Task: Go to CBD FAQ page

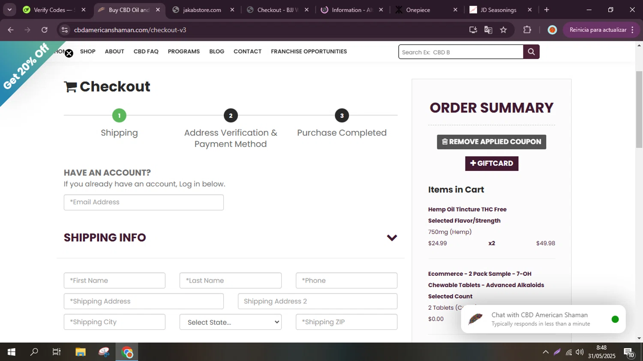Action: click(x=146, y=51)
